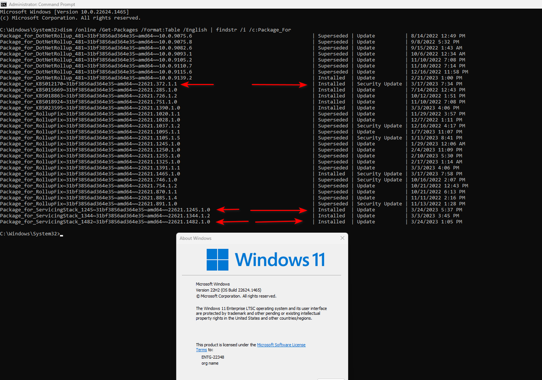Click the Package_for_KB5015669 entry
The height and width of the screenshot is (380, 542).
tap(88, 90)
